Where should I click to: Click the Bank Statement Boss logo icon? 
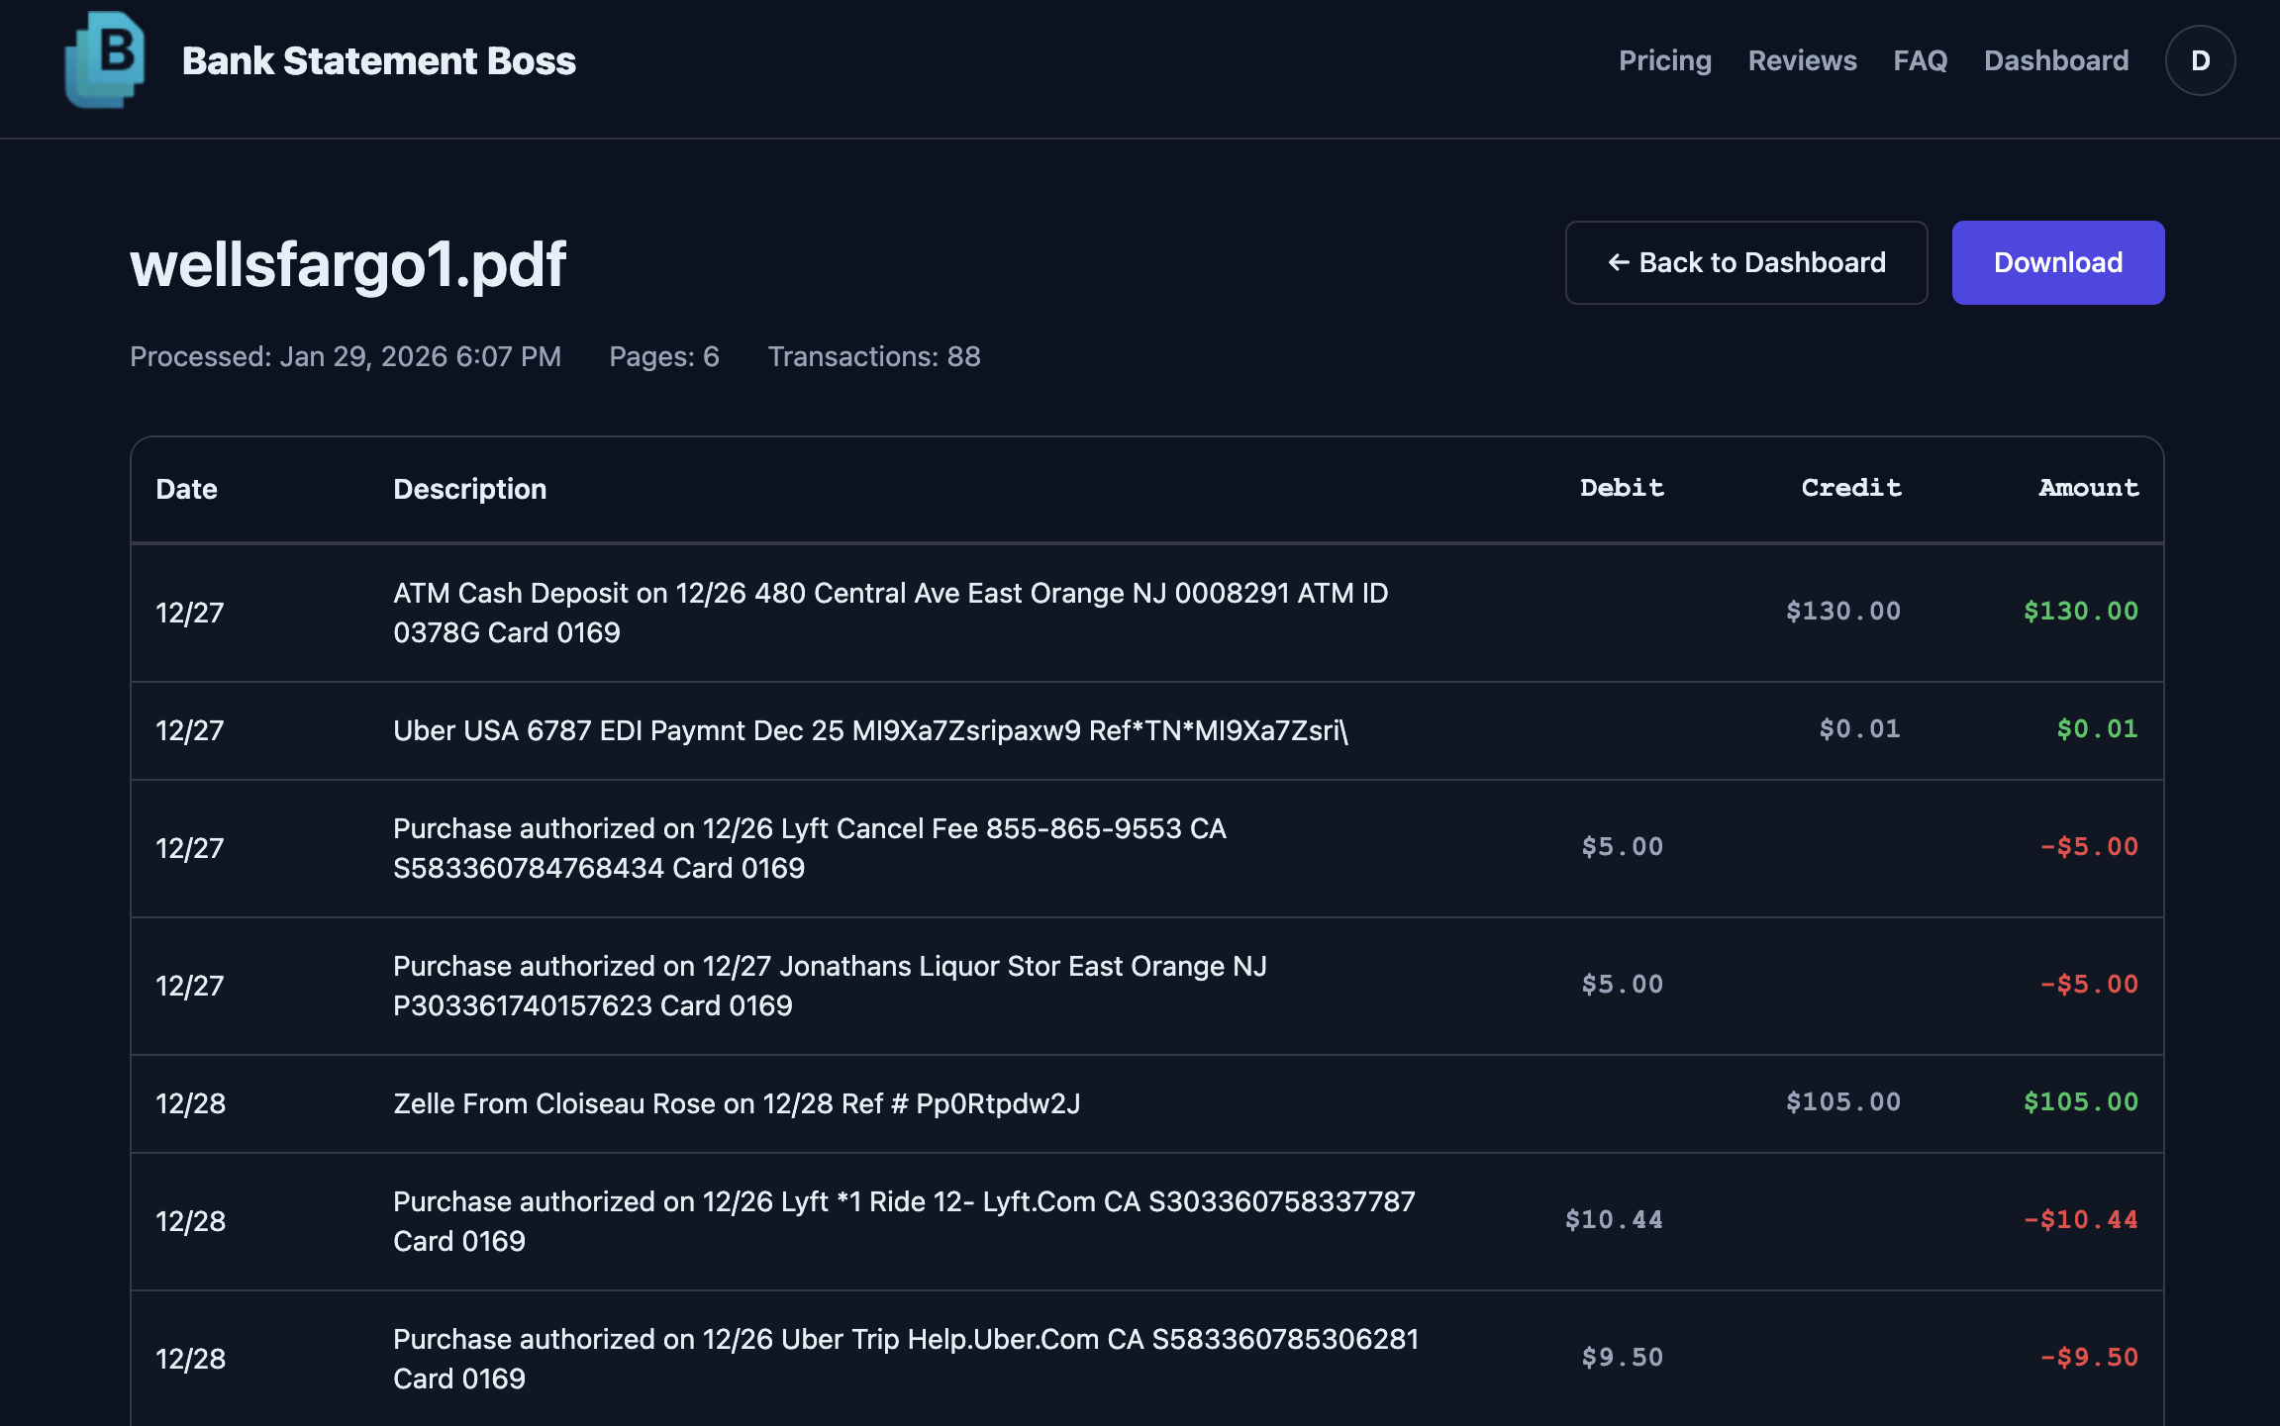(x=106, y=61)
